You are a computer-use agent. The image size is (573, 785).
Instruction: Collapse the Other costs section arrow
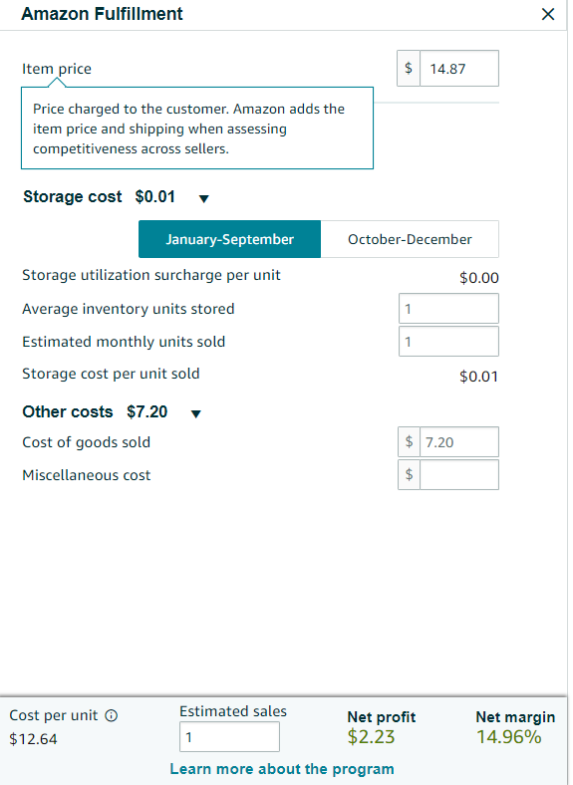[x=196, y=413]
